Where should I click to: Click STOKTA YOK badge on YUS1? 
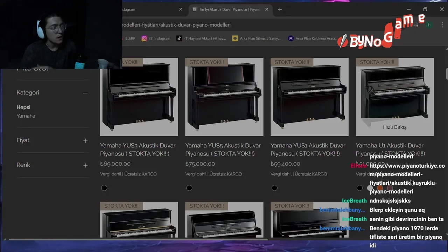[292, 62]
